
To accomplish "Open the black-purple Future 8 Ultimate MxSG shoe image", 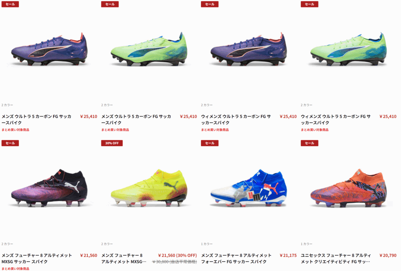I will 49,188.
